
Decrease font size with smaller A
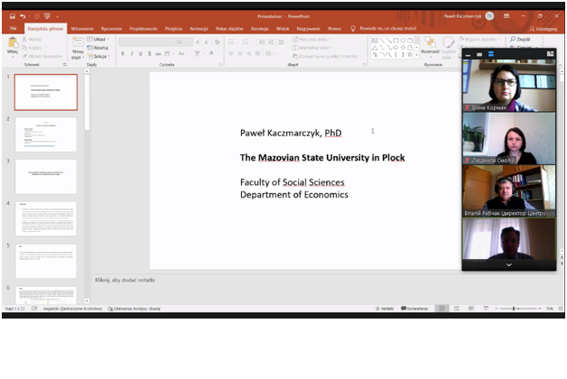coord(207,42)
